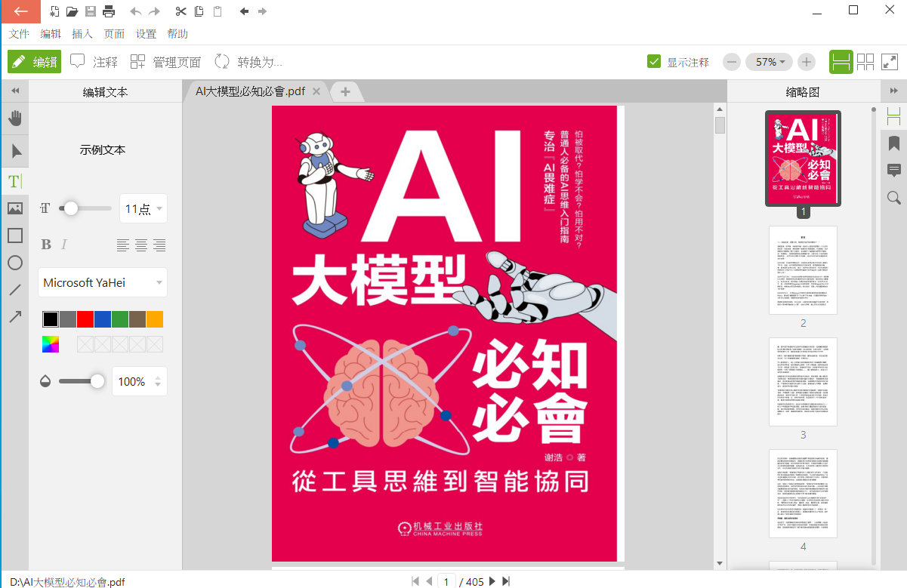
Task: Select the rectangle shape tool
Action: tap(15, 236)
